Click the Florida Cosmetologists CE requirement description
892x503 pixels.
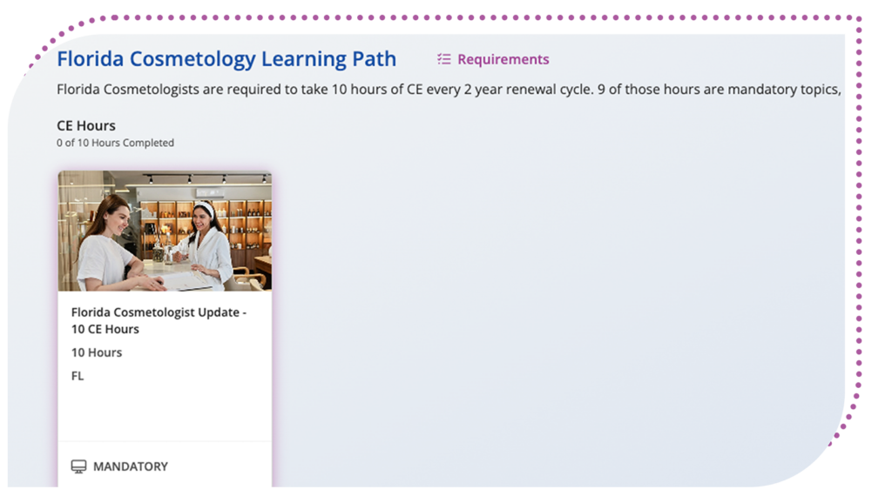point(449,90)
